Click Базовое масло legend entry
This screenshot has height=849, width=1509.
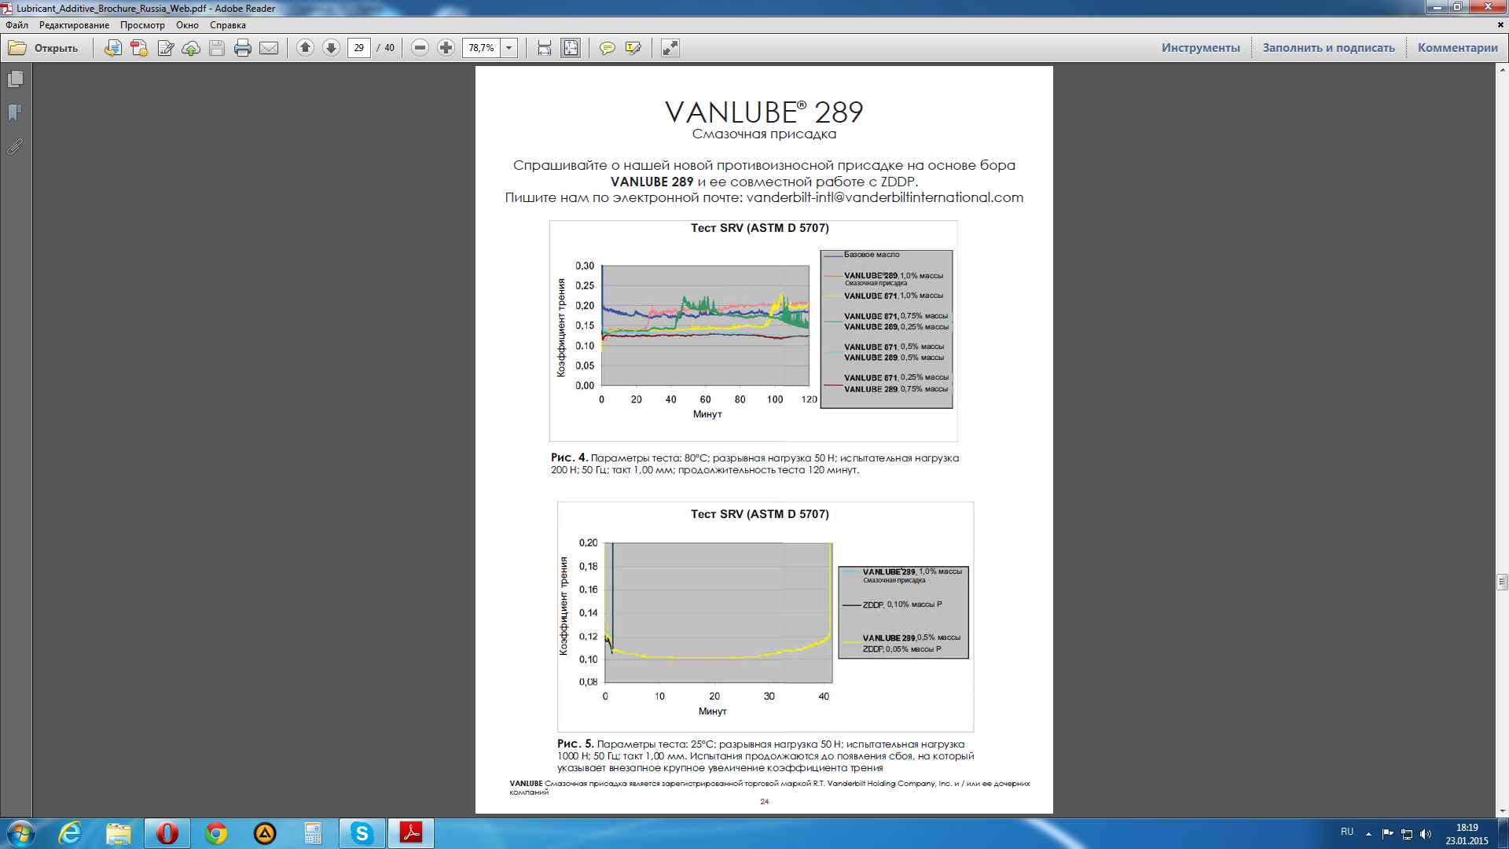pos(871,255)
